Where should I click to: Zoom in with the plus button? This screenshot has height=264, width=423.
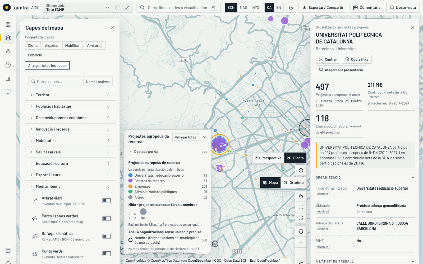(x=301, y=242)
